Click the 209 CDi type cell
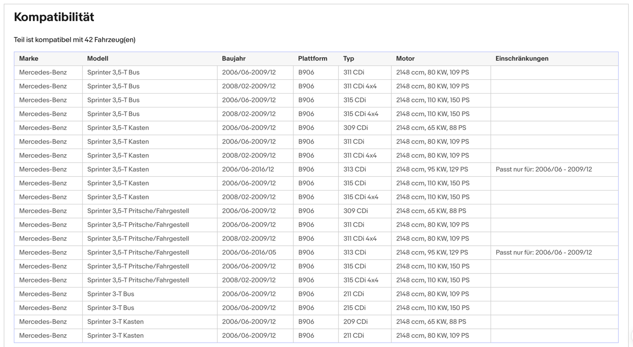The height and width of the screenshot is (347, 633). 355,322
